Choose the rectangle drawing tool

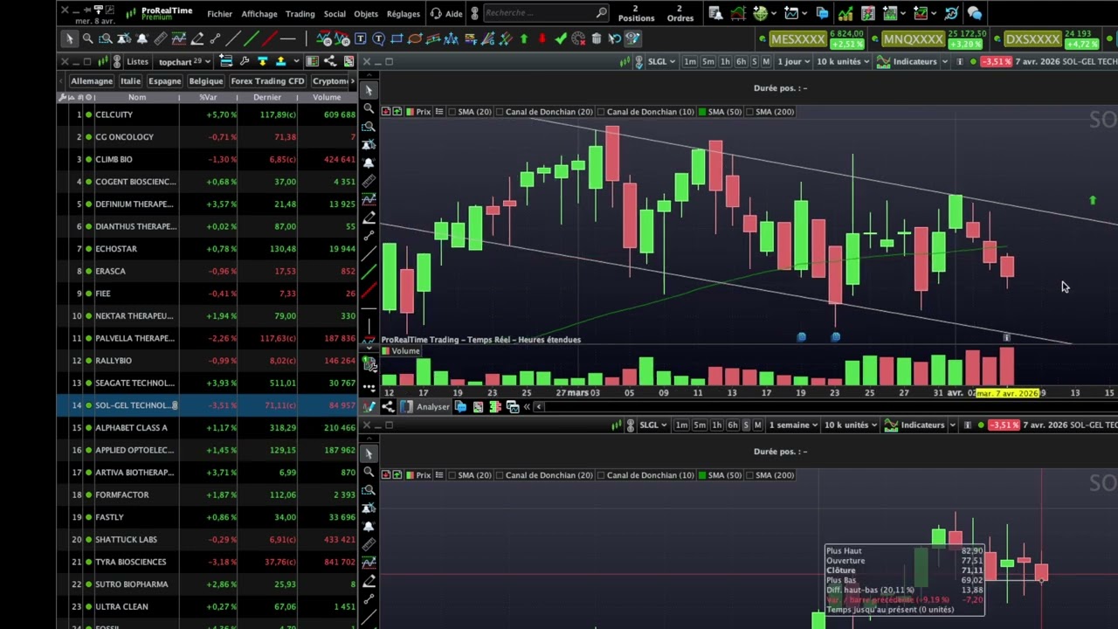(x=397, y=38)
